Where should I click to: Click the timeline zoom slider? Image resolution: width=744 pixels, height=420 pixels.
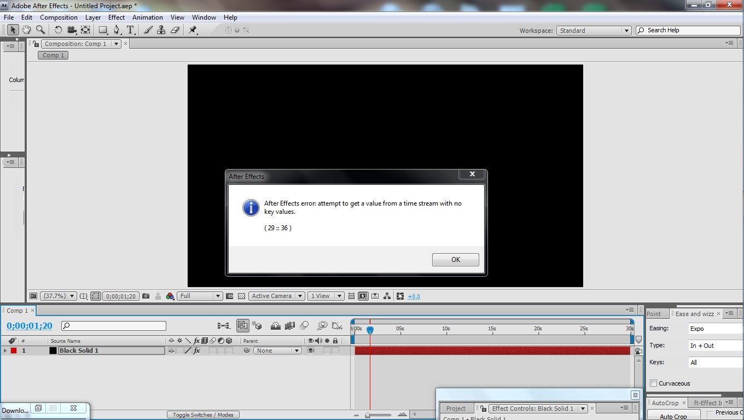378,415
